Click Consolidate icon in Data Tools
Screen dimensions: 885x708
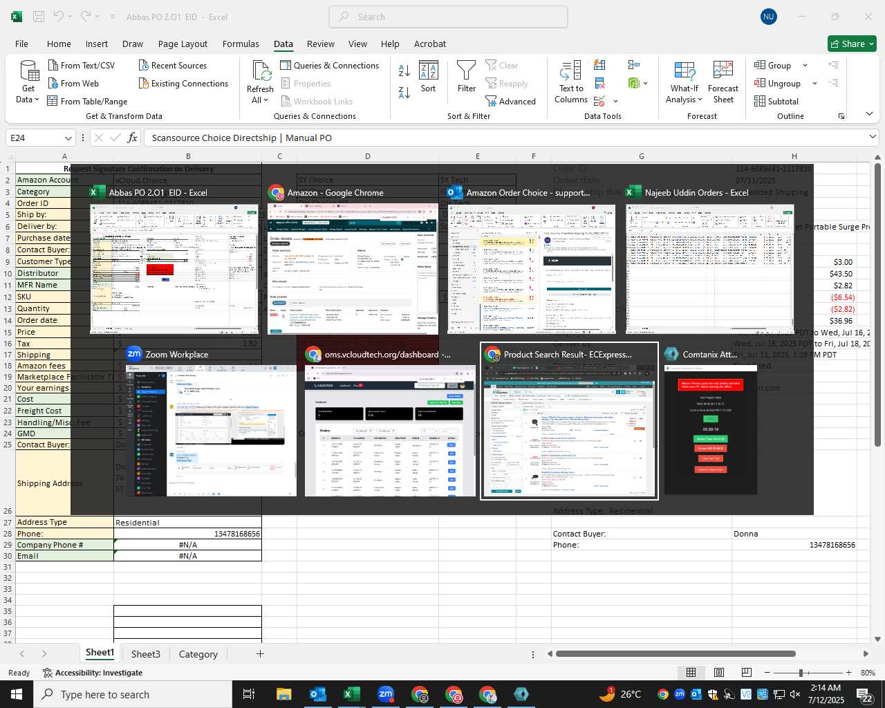[634, 65]
